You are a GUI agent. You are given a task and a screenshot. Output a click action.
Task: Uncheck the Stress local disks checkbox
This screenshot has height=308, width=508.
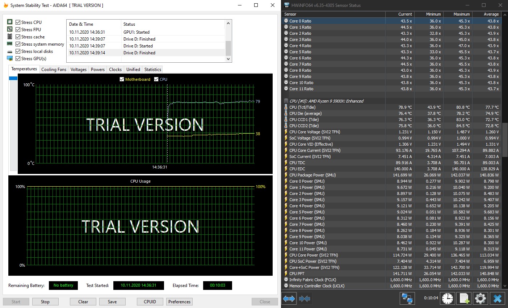click(x=18, y=51)
